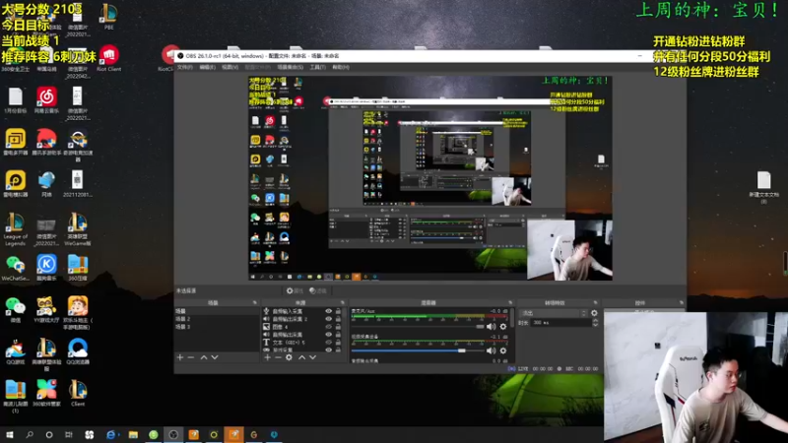Open settings gear for 麦克风/Aux mixer channel

[503, 327]
